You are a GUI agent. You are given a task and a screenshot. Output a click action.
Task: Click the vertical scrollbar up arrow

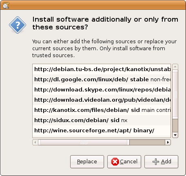pyautogui.click(x=175, y=67)
